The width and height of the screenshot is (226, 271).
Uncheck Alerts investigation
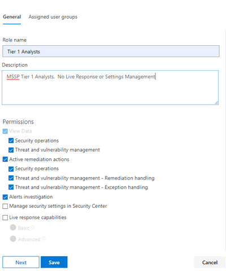(x=5, y=197)
